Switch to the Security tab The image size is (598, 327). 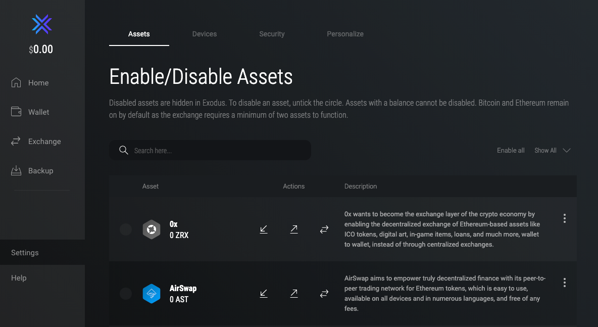[272, 34]
